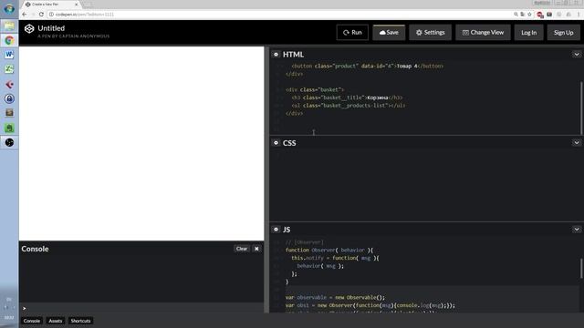The width and height of the screenshot is (584, 328).
Task: Select the Create a New Pen browser tab
Action: click(x=50, y=5)
